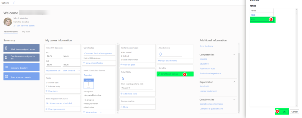Click the skills update date 10/2/2015

point(137,88)
